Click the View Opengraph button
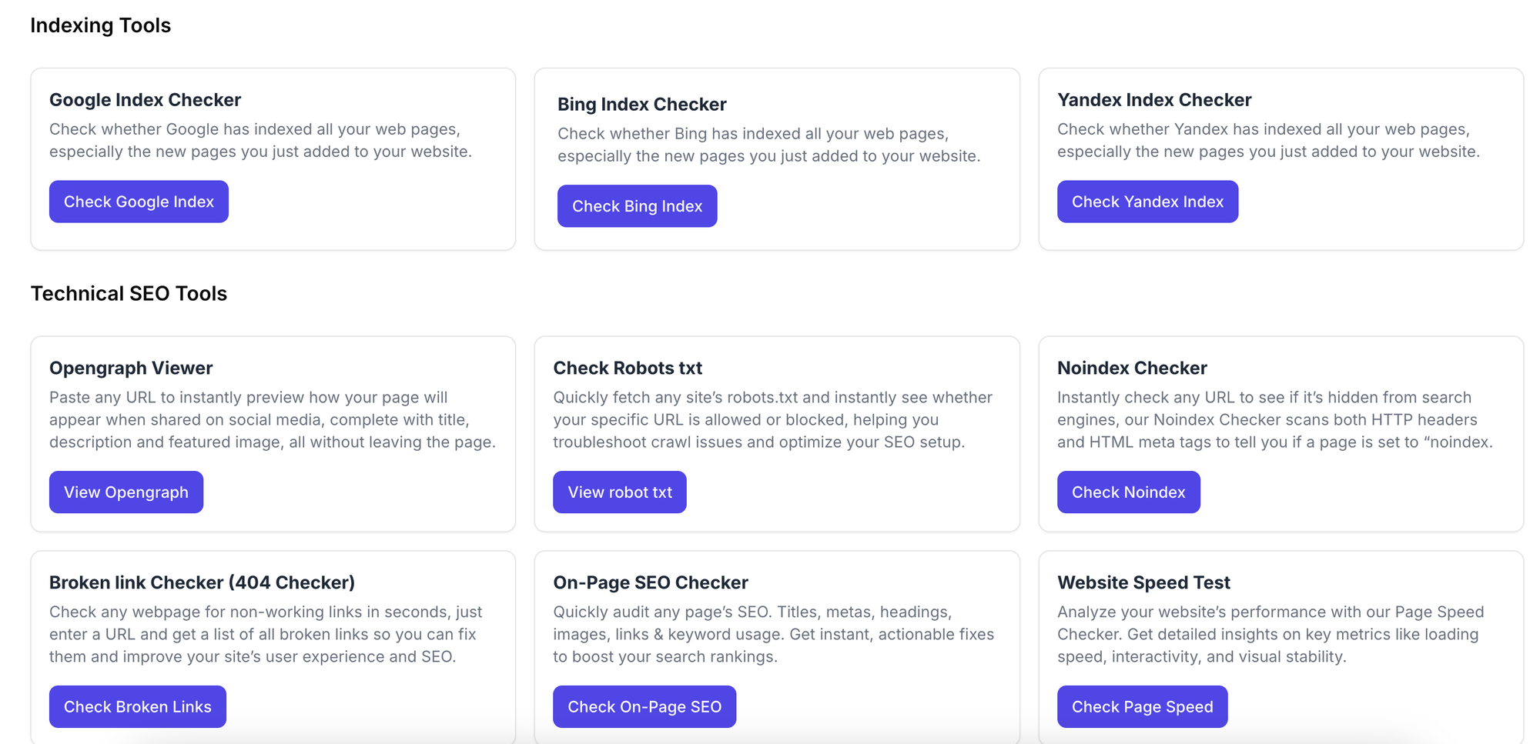The image size is (1540, 744). 126,492
